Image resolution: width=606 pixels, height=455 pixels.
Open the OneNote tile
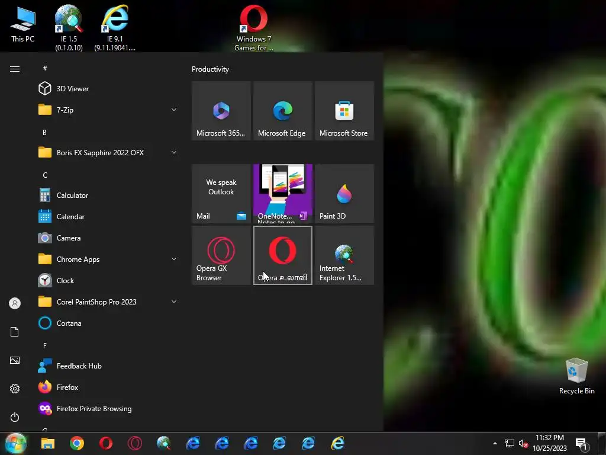[282, 194]
